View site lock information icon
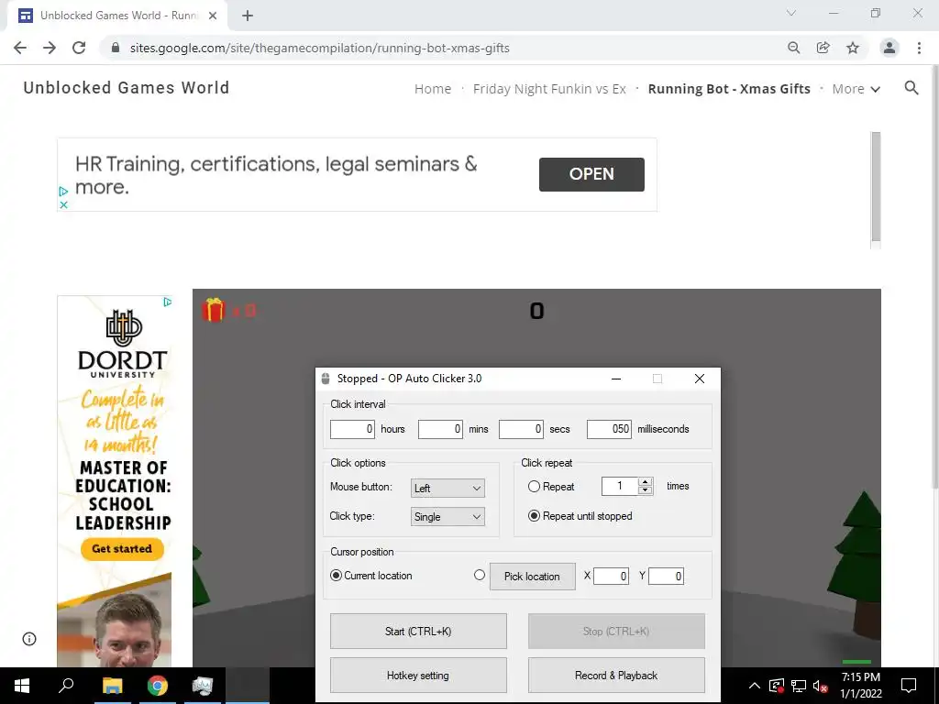The image size is (939, 704). (x=116, y=48)
